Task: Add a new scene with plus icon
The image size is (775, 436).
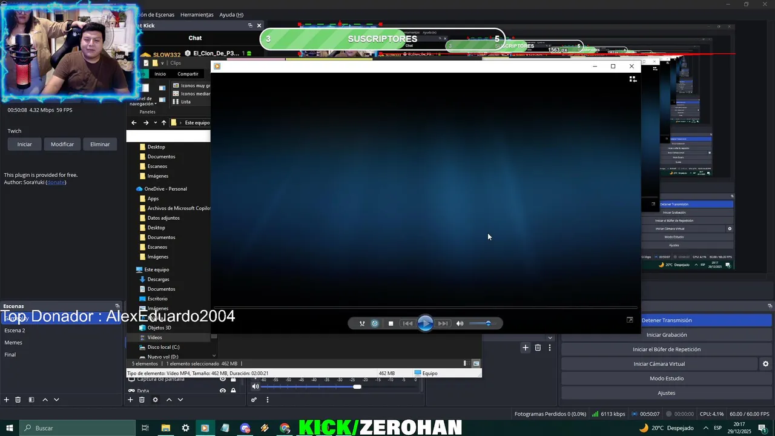Action: (x=7, y=400)
